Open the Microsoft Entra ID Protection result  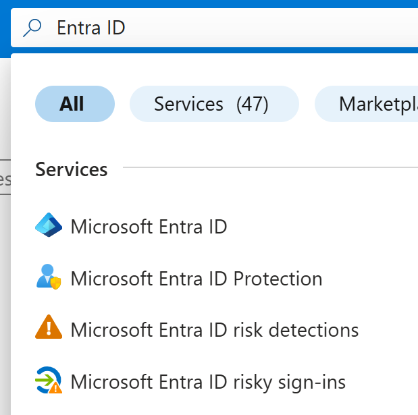[196, 278]
